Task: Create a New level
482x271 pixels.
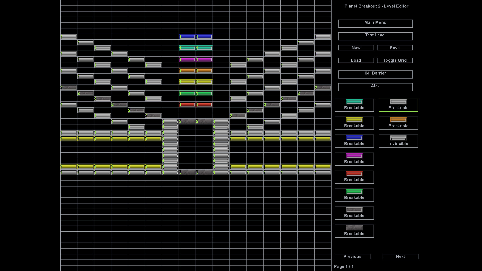Action: tap(356, 48)
